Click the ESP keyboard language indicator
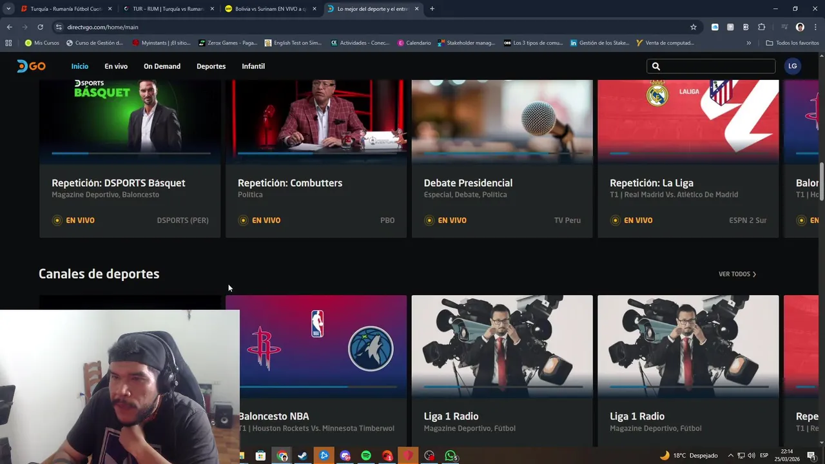Screen dimensions: 825x464 pyautogui.click(x=764, y=456)
